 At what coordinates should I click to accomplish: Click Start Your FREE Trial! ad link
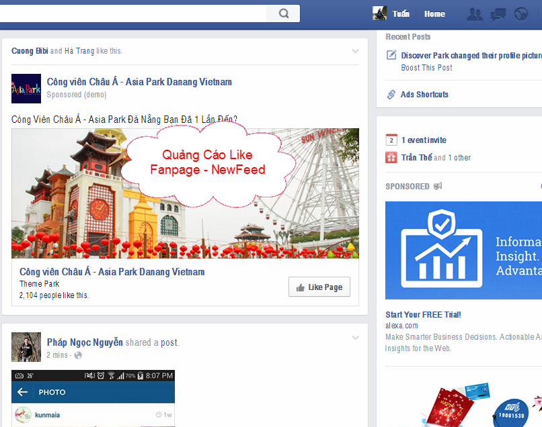coord(423,314)
